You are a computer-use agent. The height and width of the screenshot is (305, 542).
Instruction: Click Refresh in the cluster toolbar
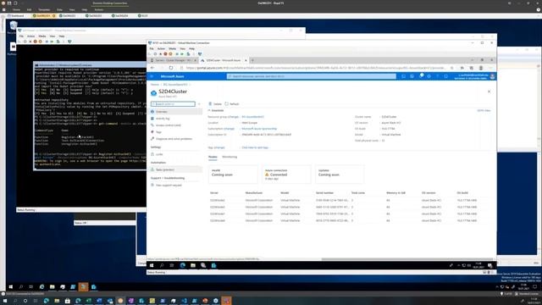point(232,103)
